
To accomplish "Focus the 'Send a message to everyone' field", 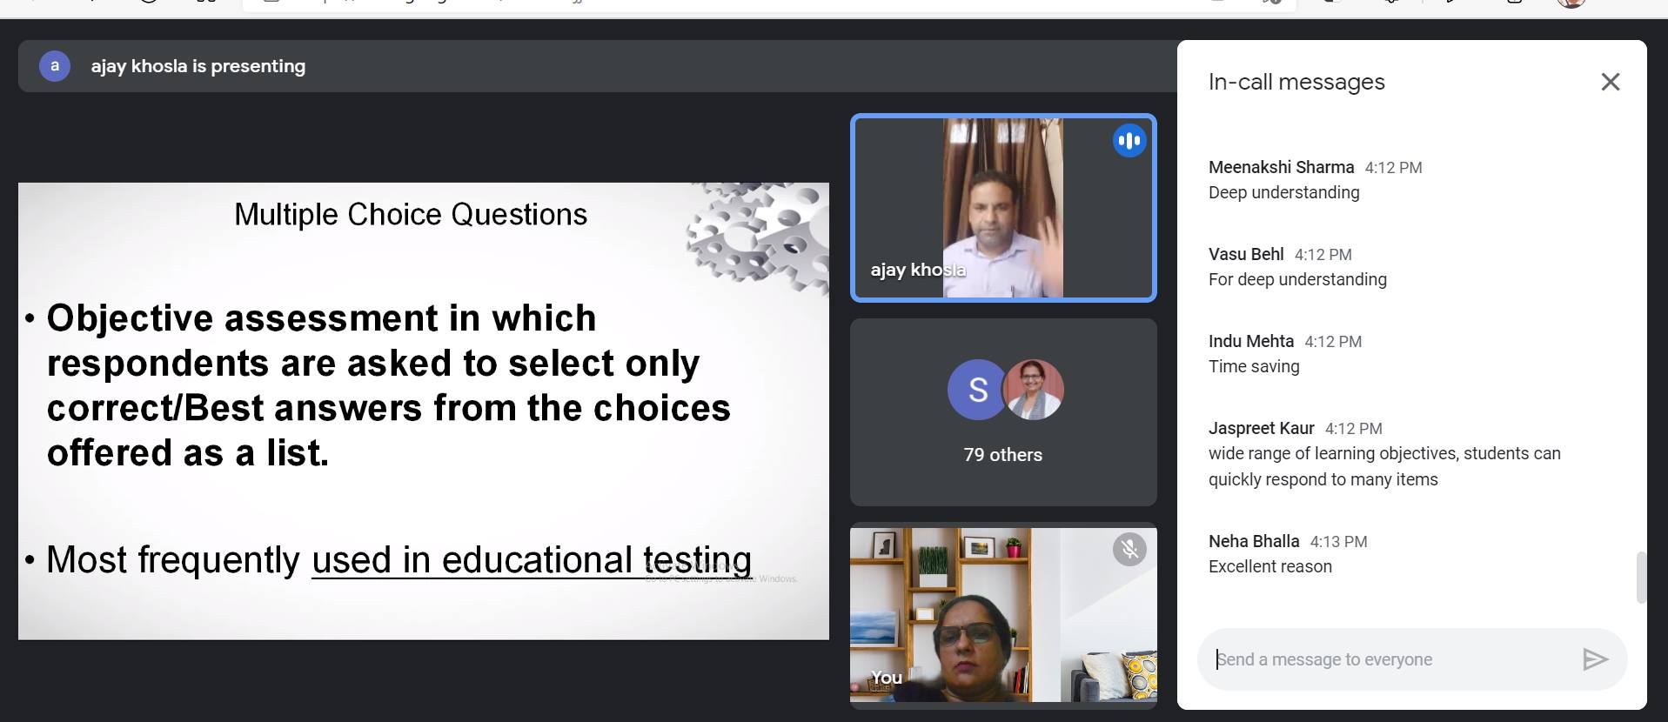I will (1392, 659).
